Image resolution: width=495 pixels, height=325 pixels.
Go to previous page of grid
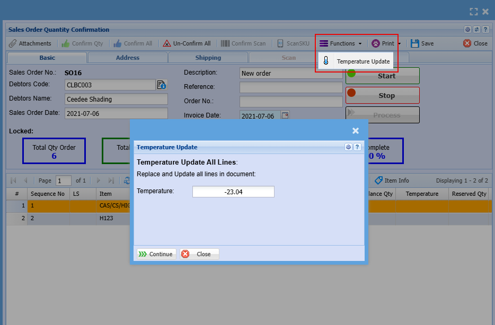pos(25,180)
